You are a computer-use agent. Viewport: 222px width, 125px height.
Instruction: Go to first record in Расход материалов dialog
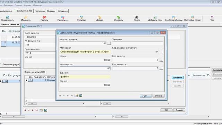point(60,96)
